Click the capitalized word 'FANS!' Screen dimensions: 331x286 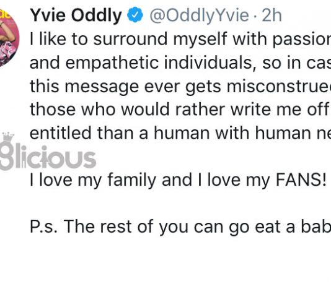click(x=301, y=180)
